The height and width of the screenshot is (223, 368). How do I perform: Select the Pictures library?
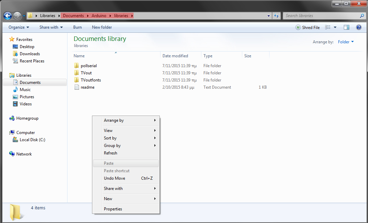coord(27,97)
